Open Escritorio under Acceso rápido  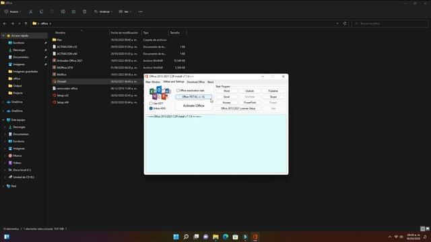19,43
